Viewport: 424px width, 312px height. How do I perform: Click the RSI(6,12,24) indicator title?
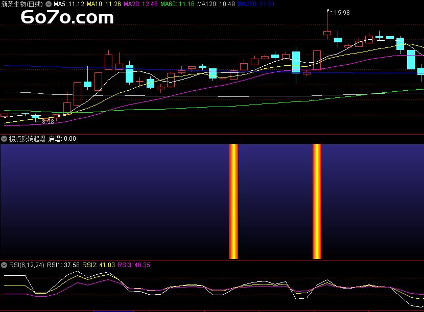[27, 265]
